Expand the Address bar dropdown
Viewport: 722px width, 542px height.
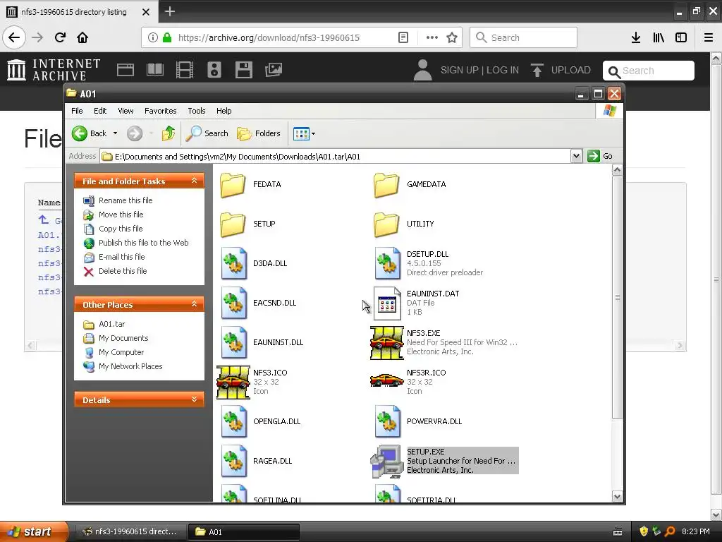(x=576, y=156)
